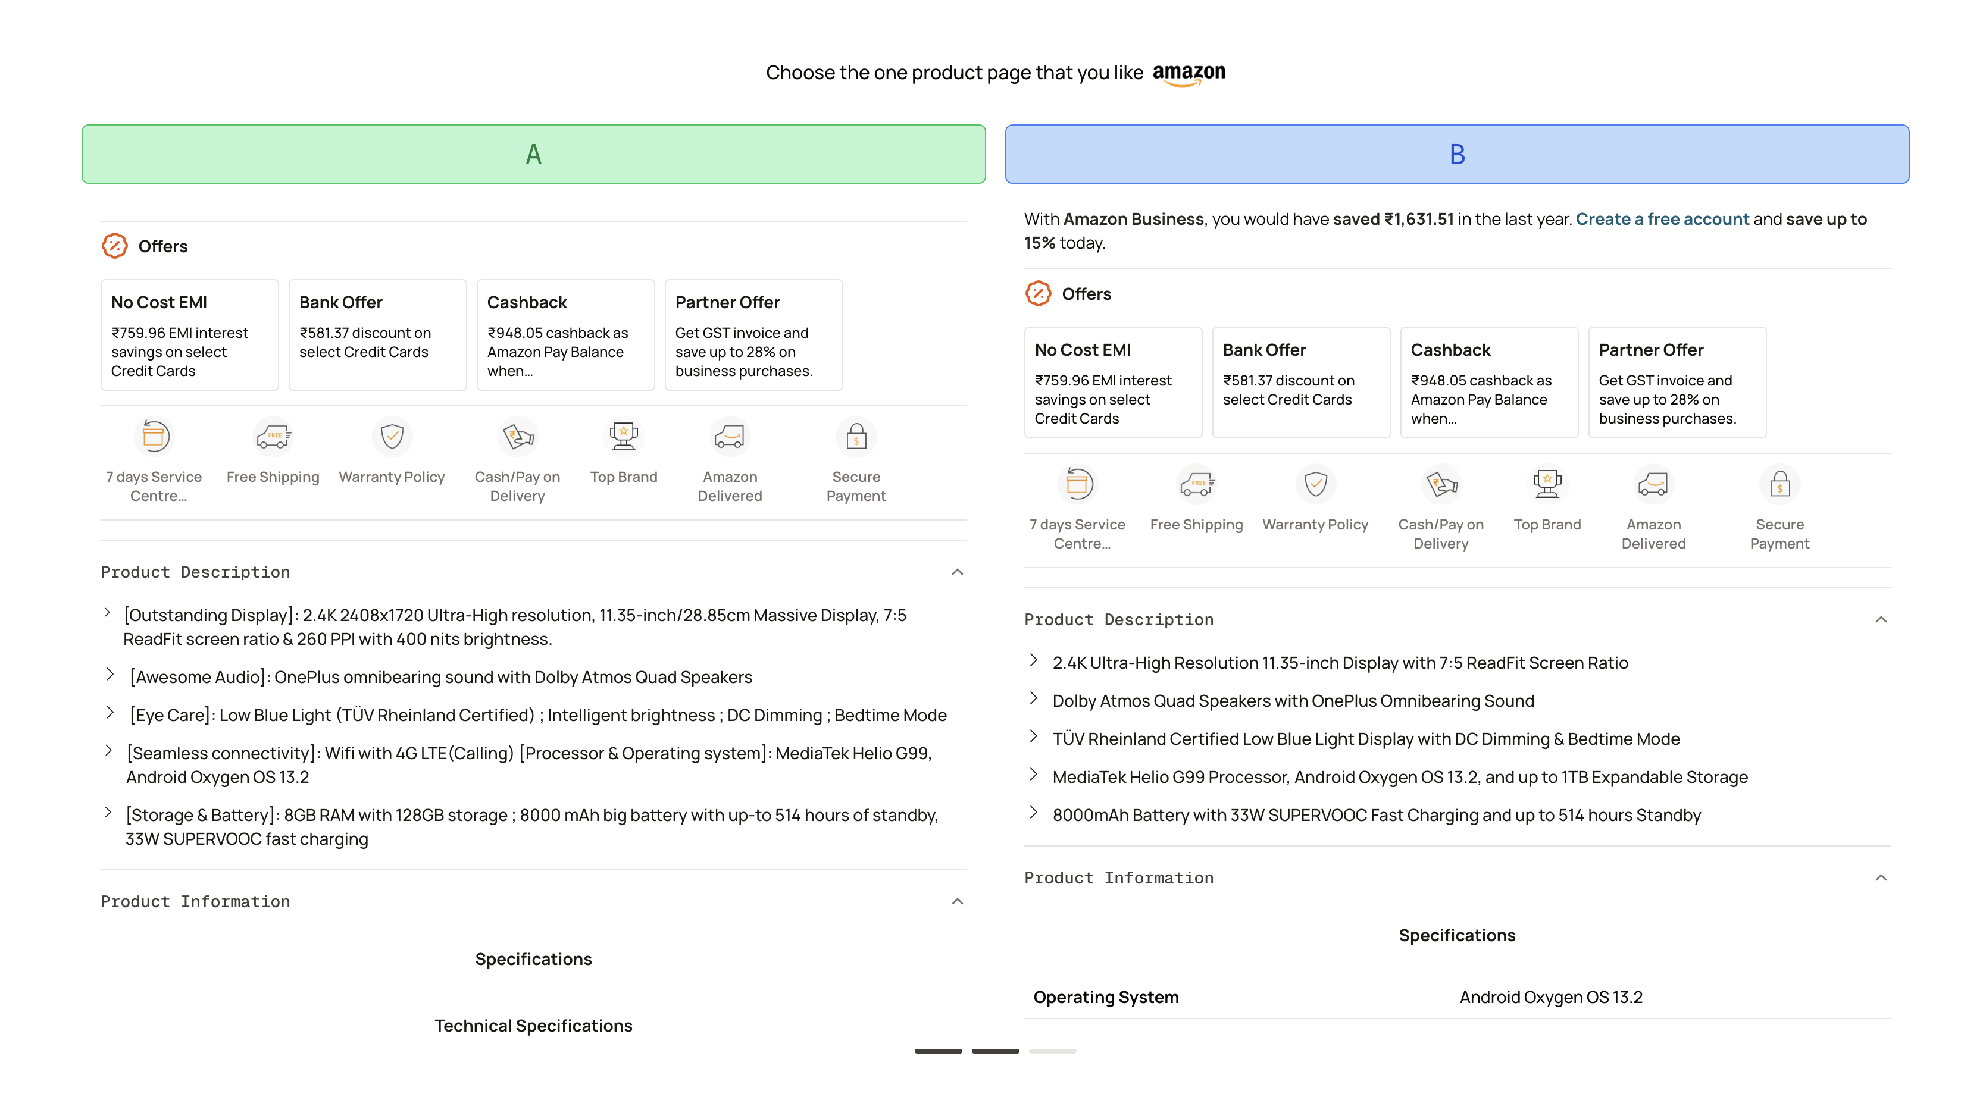Screen dimensions: 1986x1097
Task: Open the Partner Offer card in panel A
Action: point(753,336)
